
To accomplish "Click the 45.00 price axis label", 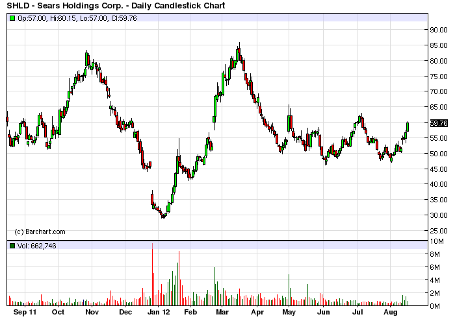I will point(439,169).
